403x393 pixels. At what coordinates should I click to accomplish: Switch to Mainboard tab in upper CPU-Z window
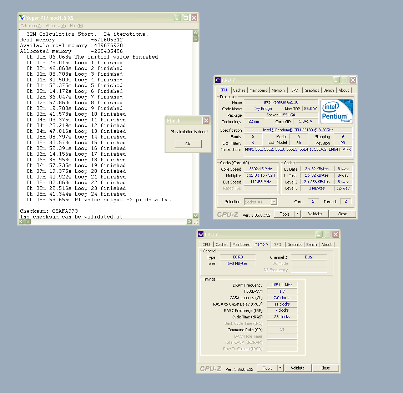(258, 90)
